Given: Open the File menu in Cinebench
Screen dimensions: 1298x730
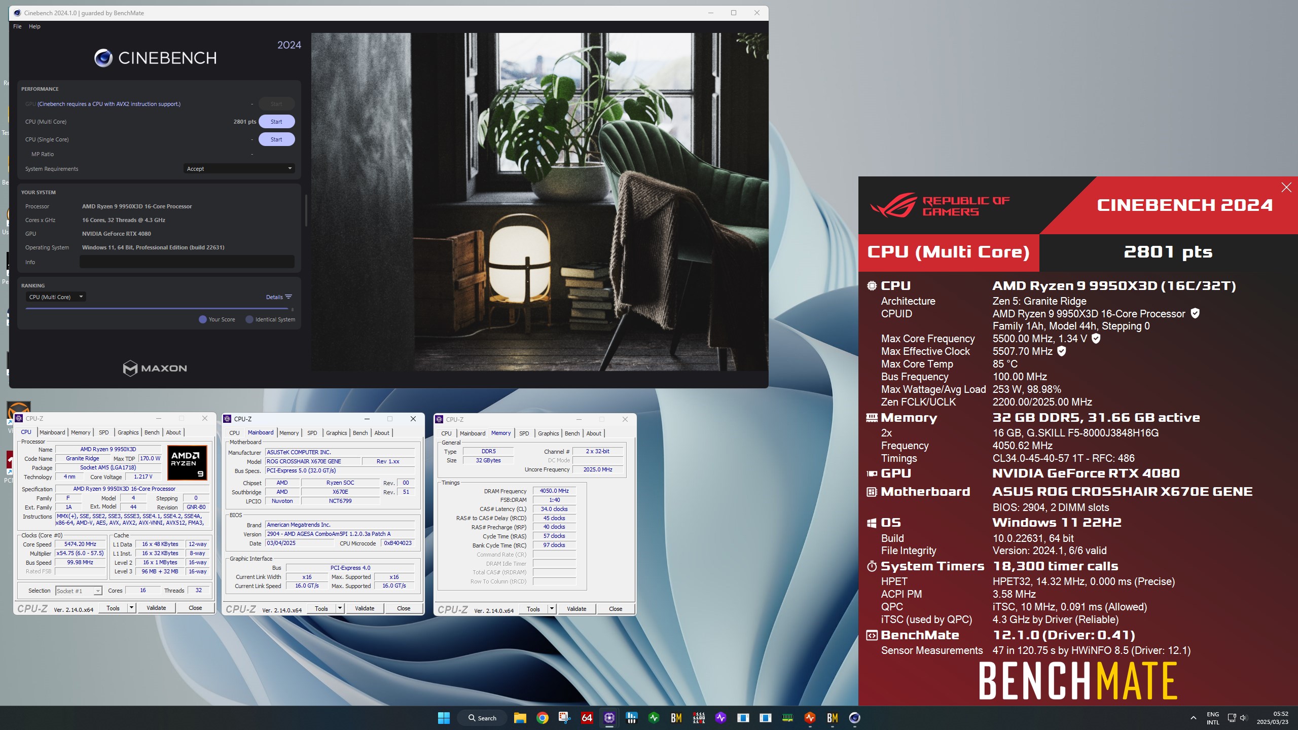Looking at the screenshot, I should tap(17, 26).
